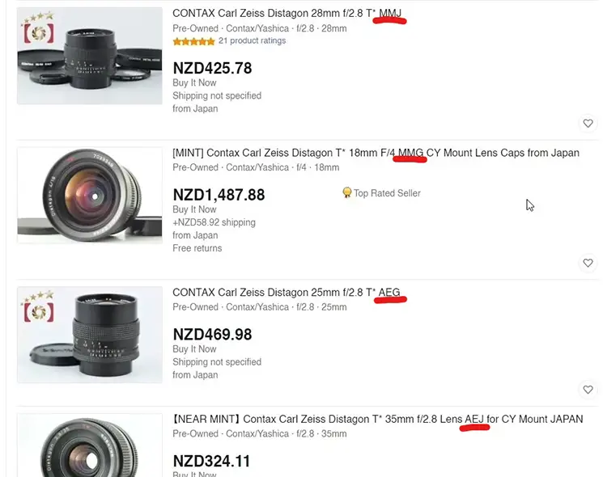Open the Distagon 28mm f/2.8 MMJ title
Screen dimensions: 603x477
click(x=287, y=14)
